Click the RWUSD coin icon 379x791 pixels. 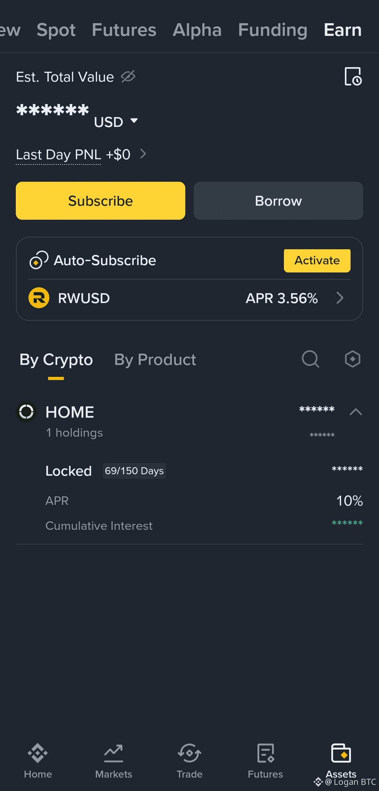pyautogui.click(x=39, y=298)
